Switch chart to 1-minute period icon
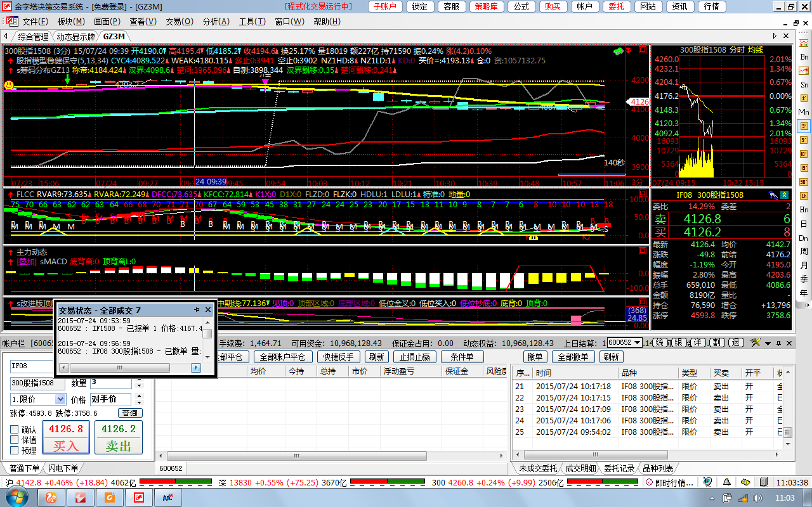Screen dimensions: 812x507 [x=804, y=98]
